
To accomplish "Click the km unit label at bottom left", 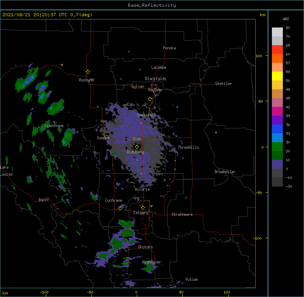I will click(x=5, y=293).
